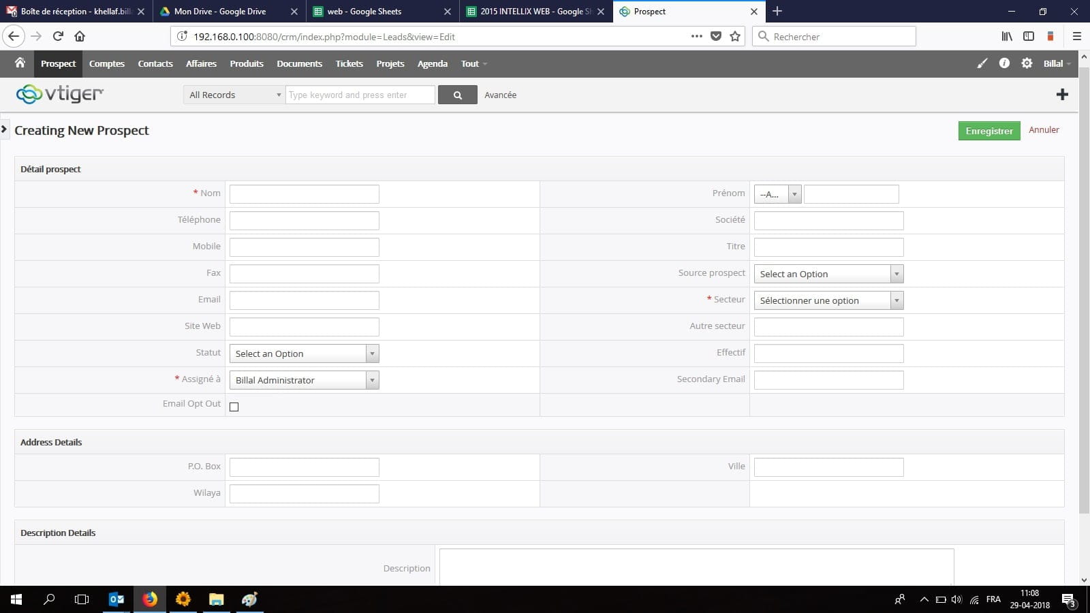The width and height of the screenshot is (1090, 613).
Task: Open the All Records search filter dropdown
Action: (234, 95)
